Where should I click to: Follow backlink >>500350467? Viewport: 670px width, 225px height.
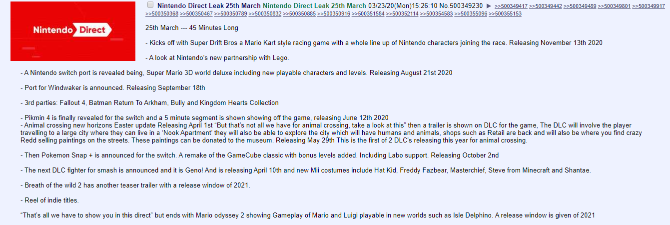pyautogui.click(x=196, y=13)
